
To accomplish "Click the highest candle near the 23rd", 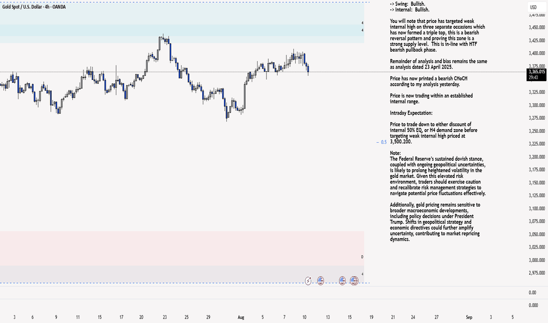I will [x=163, y=38].
